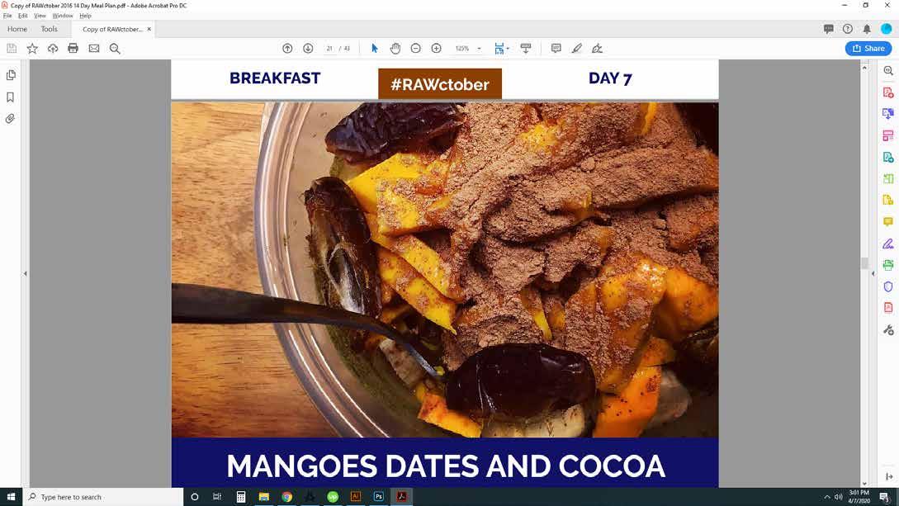This screenshot has height=506, width=899.
Task: Add a sticky note comment
Action: coord(556,49)
